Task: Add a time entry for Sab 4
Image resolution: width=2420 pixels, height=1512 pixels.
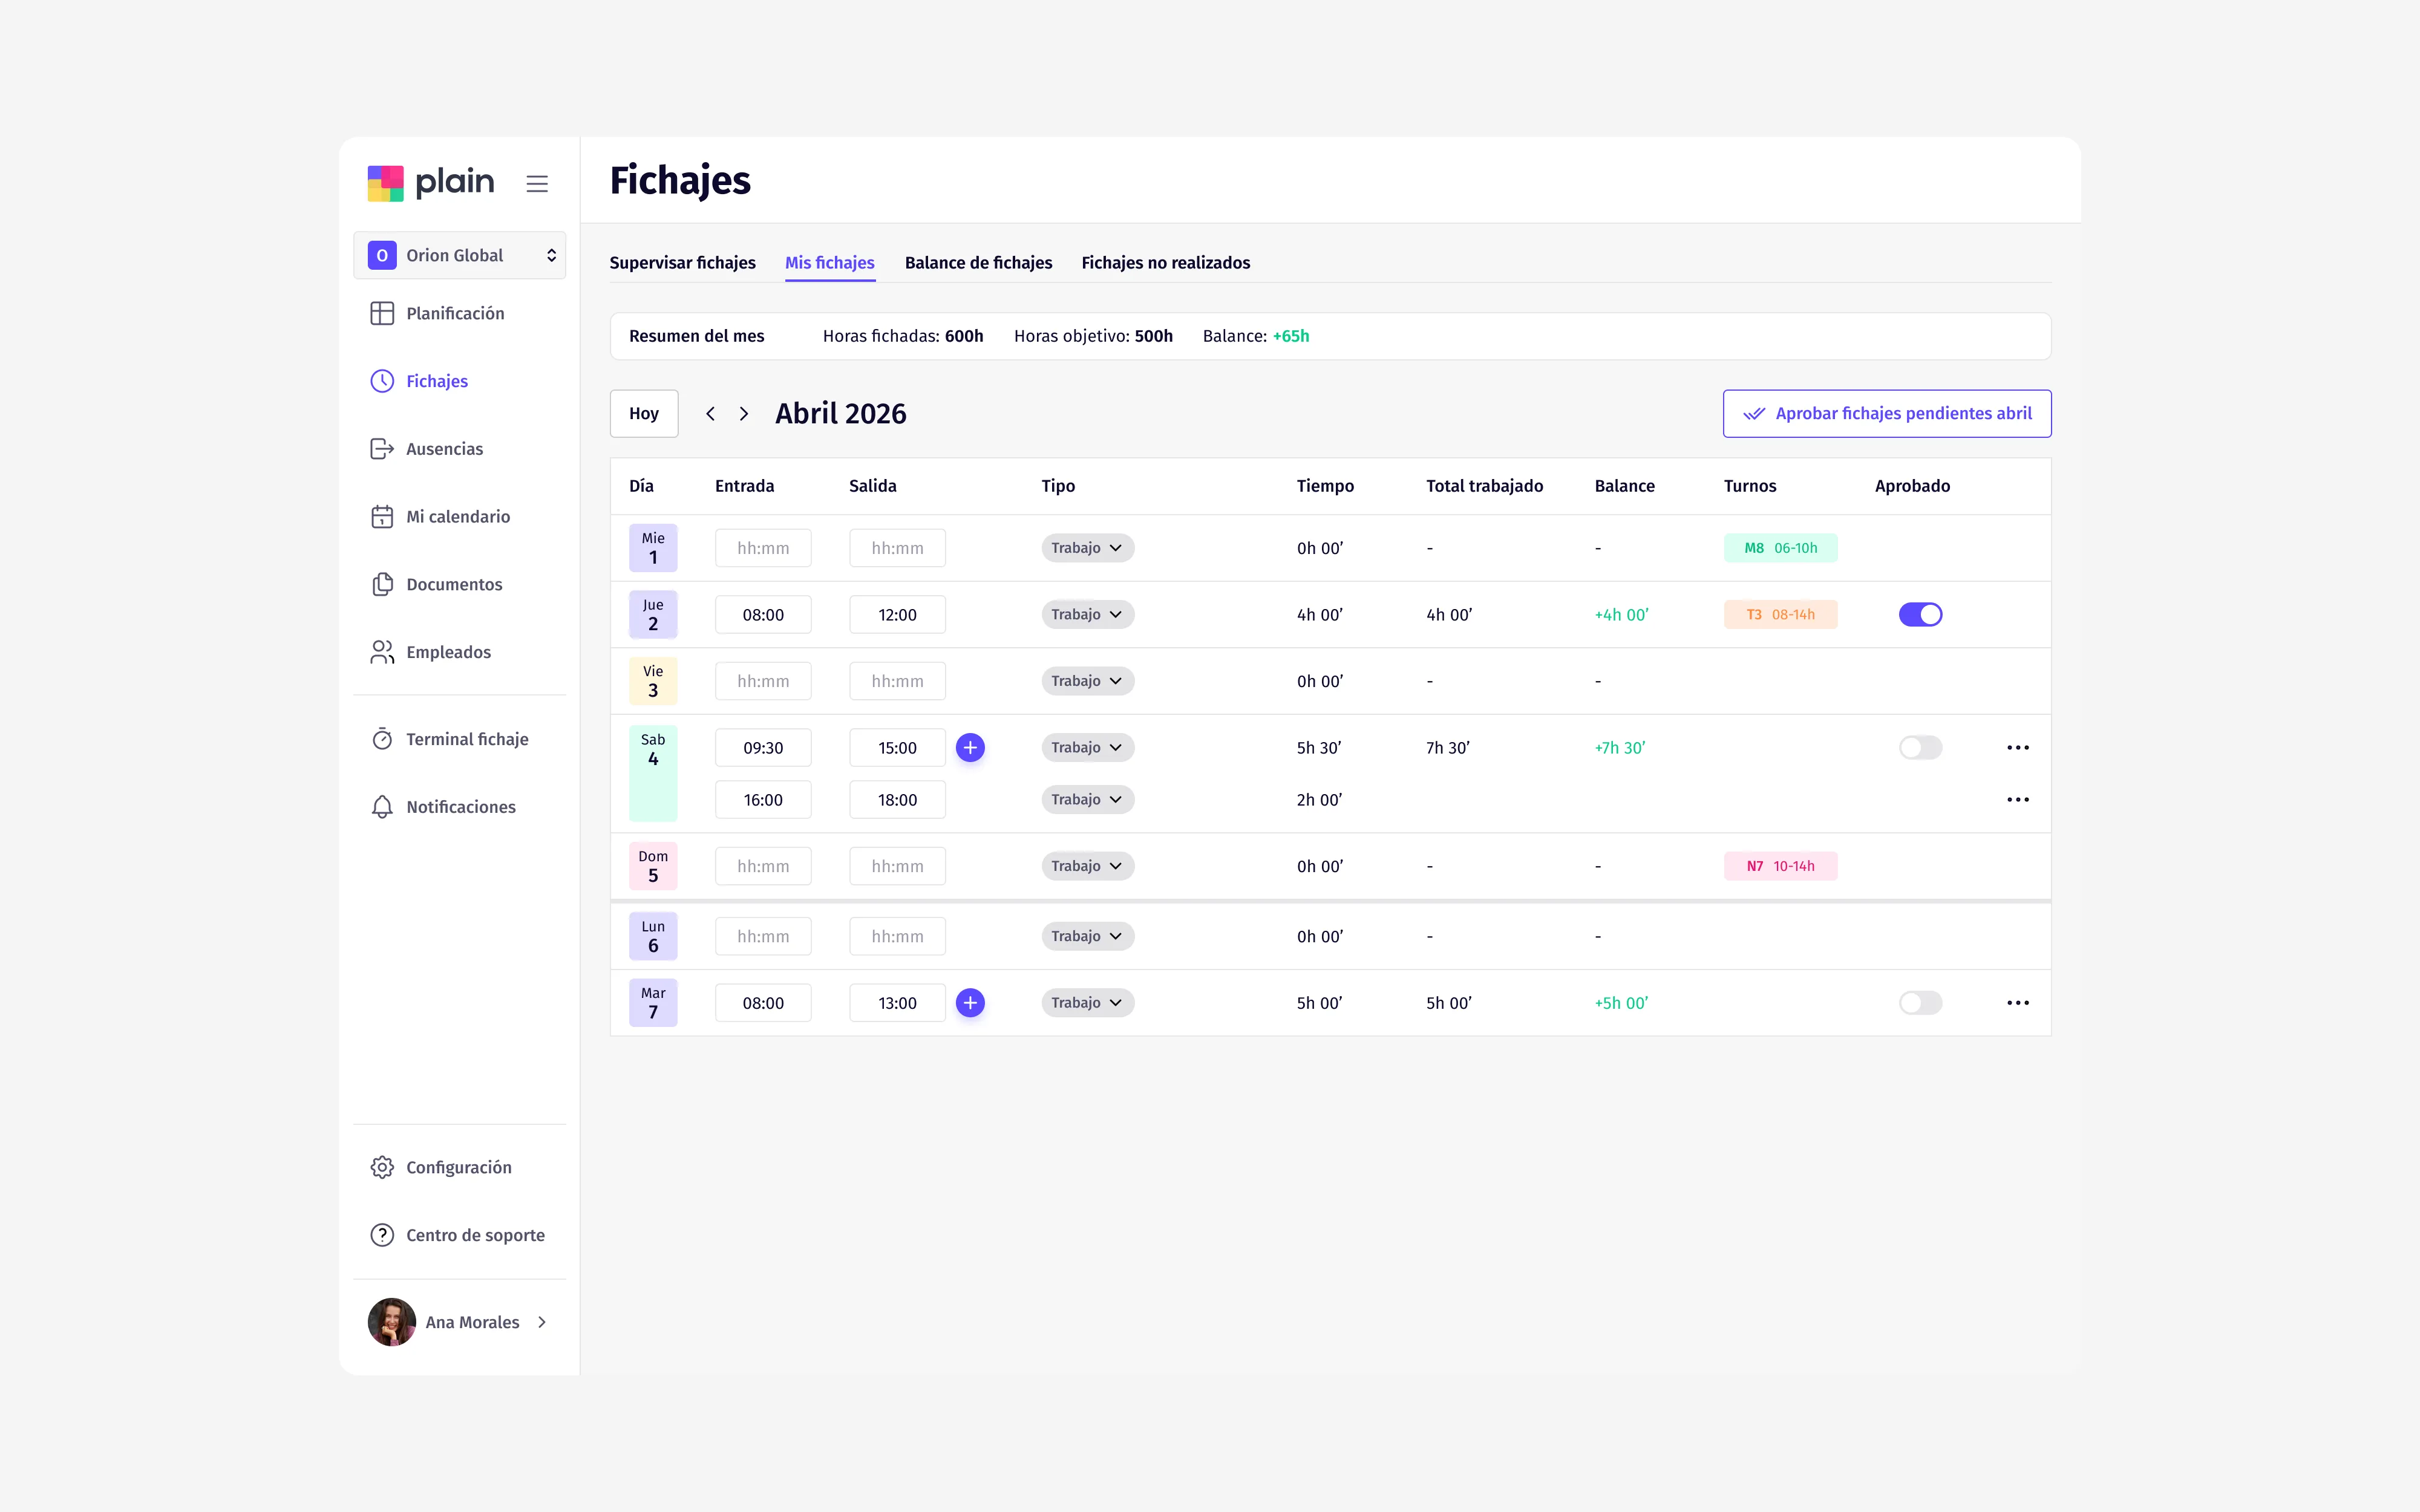Action: point(970,747)
